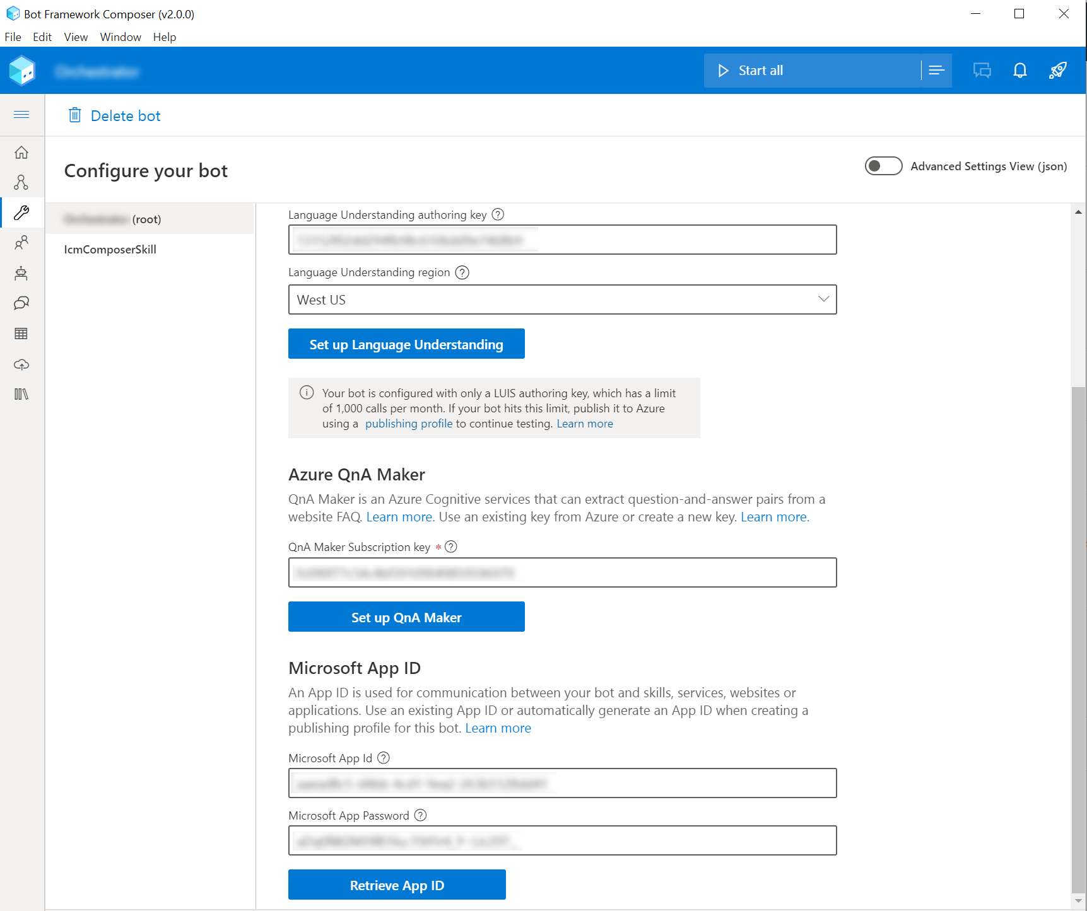Open the File menu
The height and width of the screenshot is (911, 1087).
tap(13, 37)
